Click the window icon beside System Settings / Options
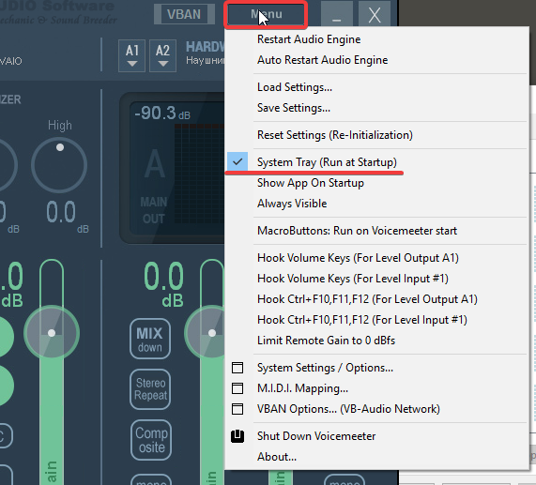Image resolution: width=536 pixels, height=485 pixels. [237, 368]
